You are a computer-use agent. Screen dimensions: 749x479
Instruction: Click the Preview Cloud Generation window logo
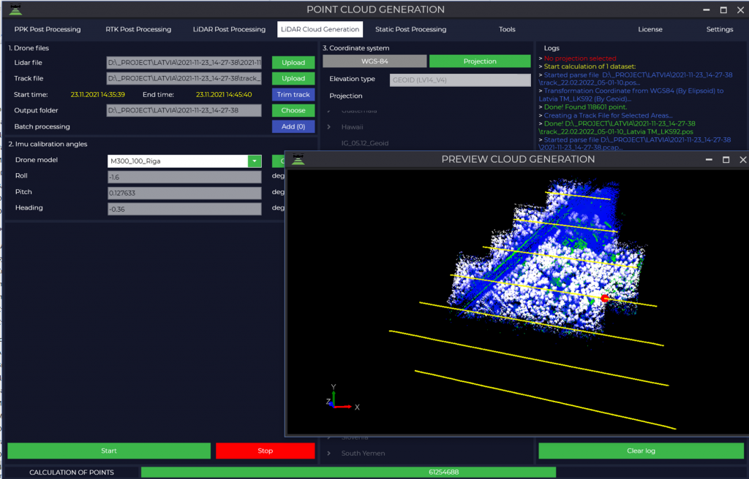297,159
